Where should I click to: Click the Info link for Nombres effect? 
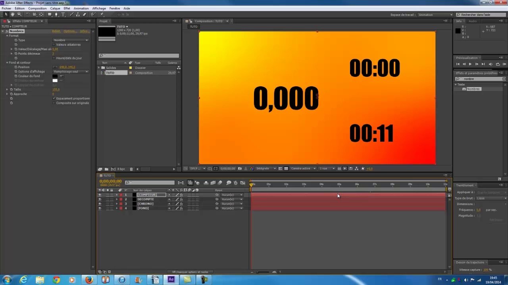pos(85,31)
